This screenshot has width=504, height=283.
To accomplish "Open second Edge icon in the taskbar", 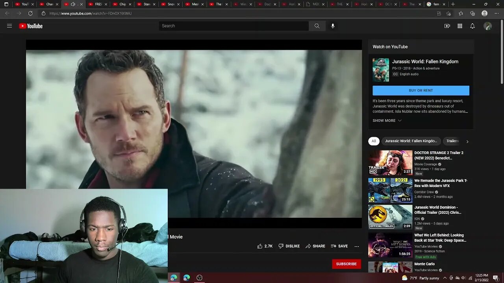I will click(x=187, y=277).
